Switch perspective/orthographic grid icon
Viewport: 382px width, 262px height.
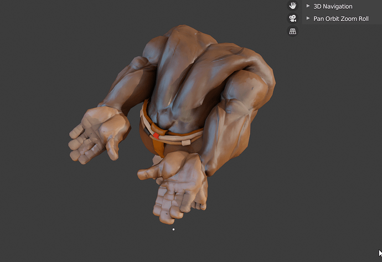(x=293, y=31)
